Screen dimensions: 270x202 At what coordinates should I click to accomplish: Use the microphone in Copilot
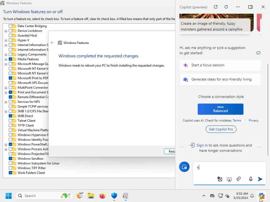click(251, 179)
